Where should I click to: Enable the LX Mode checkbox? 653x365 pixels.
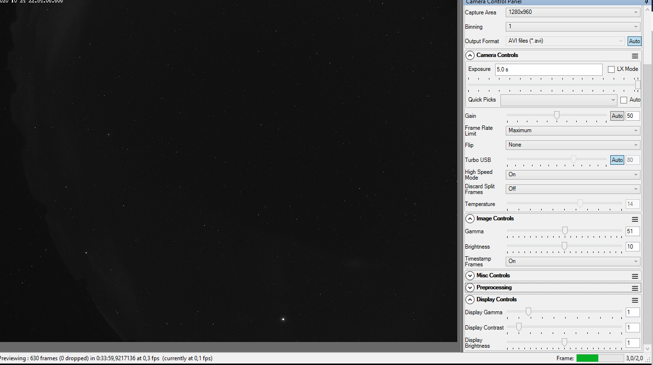click(x=611, y=69)
